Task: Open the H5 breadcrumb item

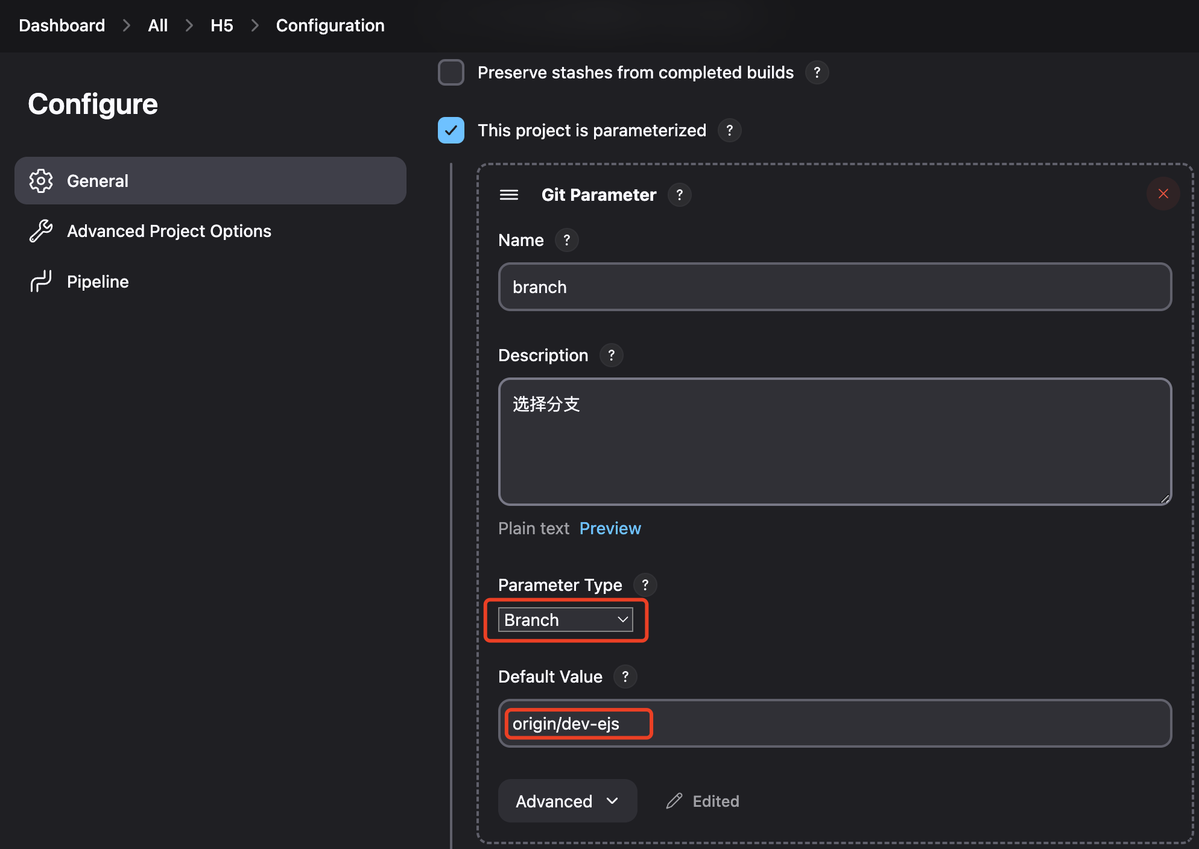Action: pyautogui.click(x=221, y=25)
